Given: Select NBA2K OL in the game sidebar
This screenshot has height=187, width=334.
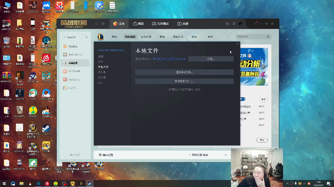Looking at the screenshot, I should coord(75,79).
